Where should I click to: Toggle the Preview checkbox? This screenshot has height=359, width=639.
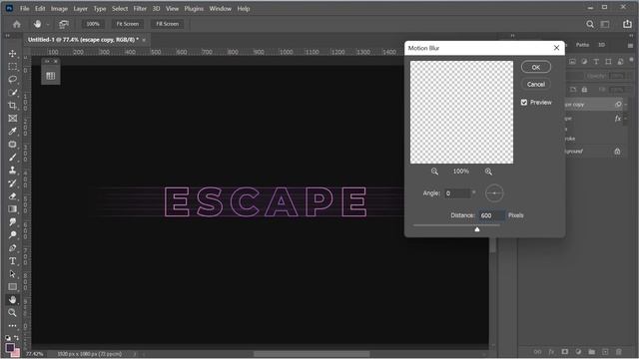[x=524, y=102]
